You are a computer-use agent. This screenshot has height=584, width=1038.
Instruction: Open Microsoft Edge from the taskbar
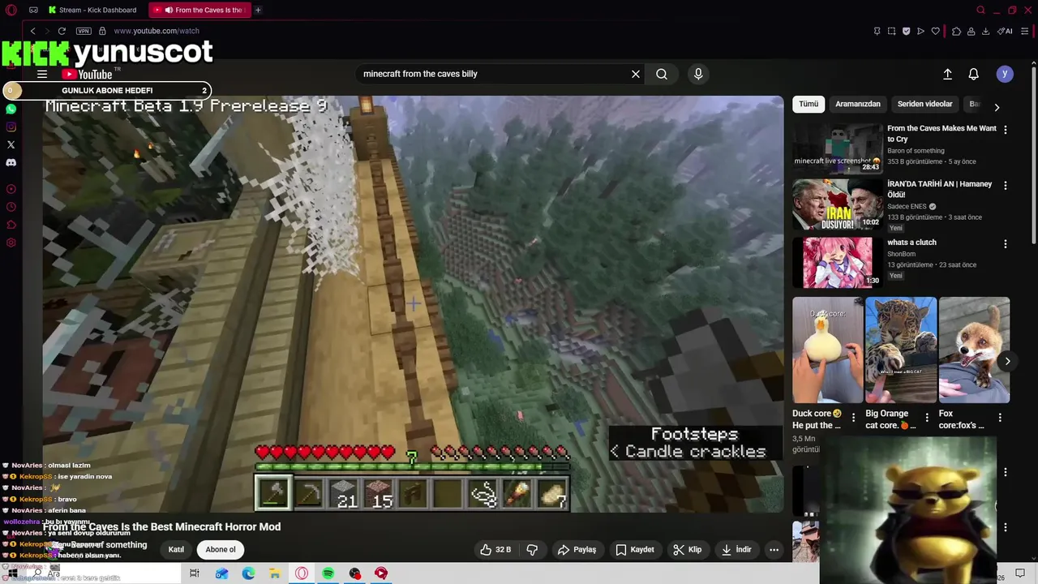(x=248, y=573)
